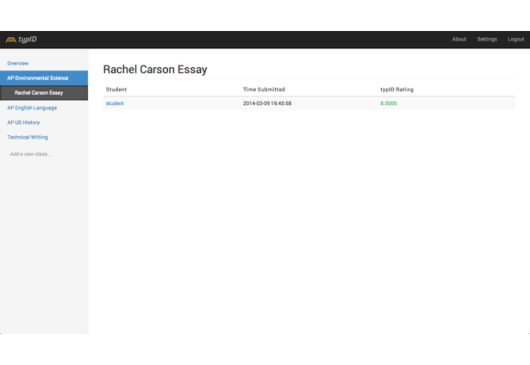
Task: Open Settings in top navigation
Action: (487, 39)
